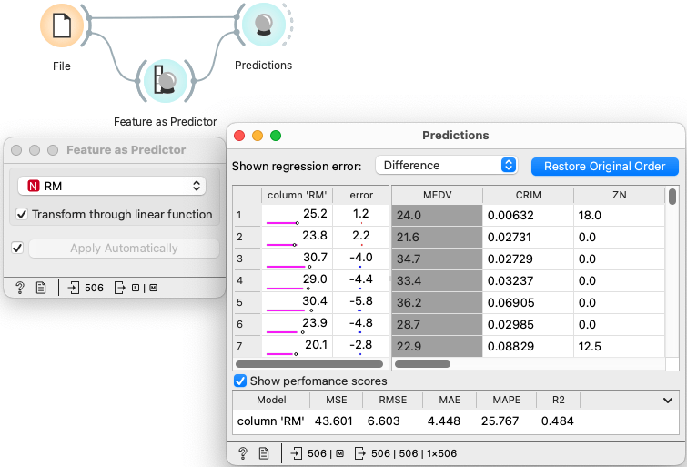Select the File widget node
The width and height of the screenshot is (687, 467).
pos(61,25)
